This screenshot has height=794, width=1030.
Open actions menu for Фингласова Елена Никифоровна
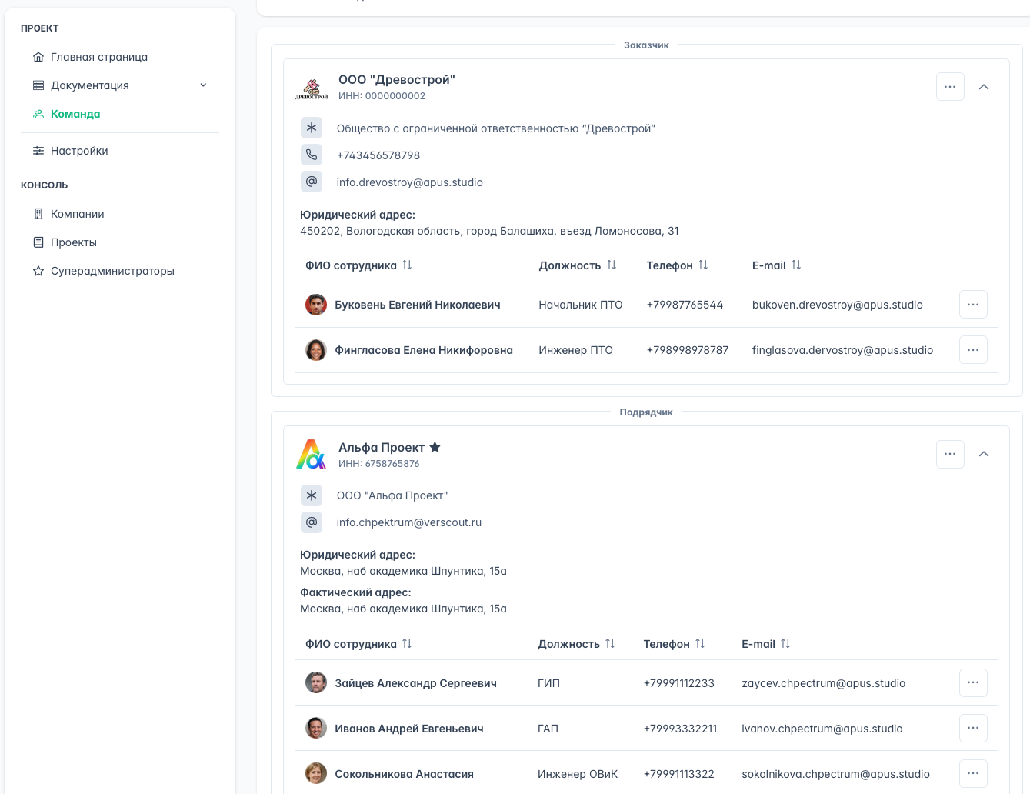pyautogui.click(x=973, y=350)
